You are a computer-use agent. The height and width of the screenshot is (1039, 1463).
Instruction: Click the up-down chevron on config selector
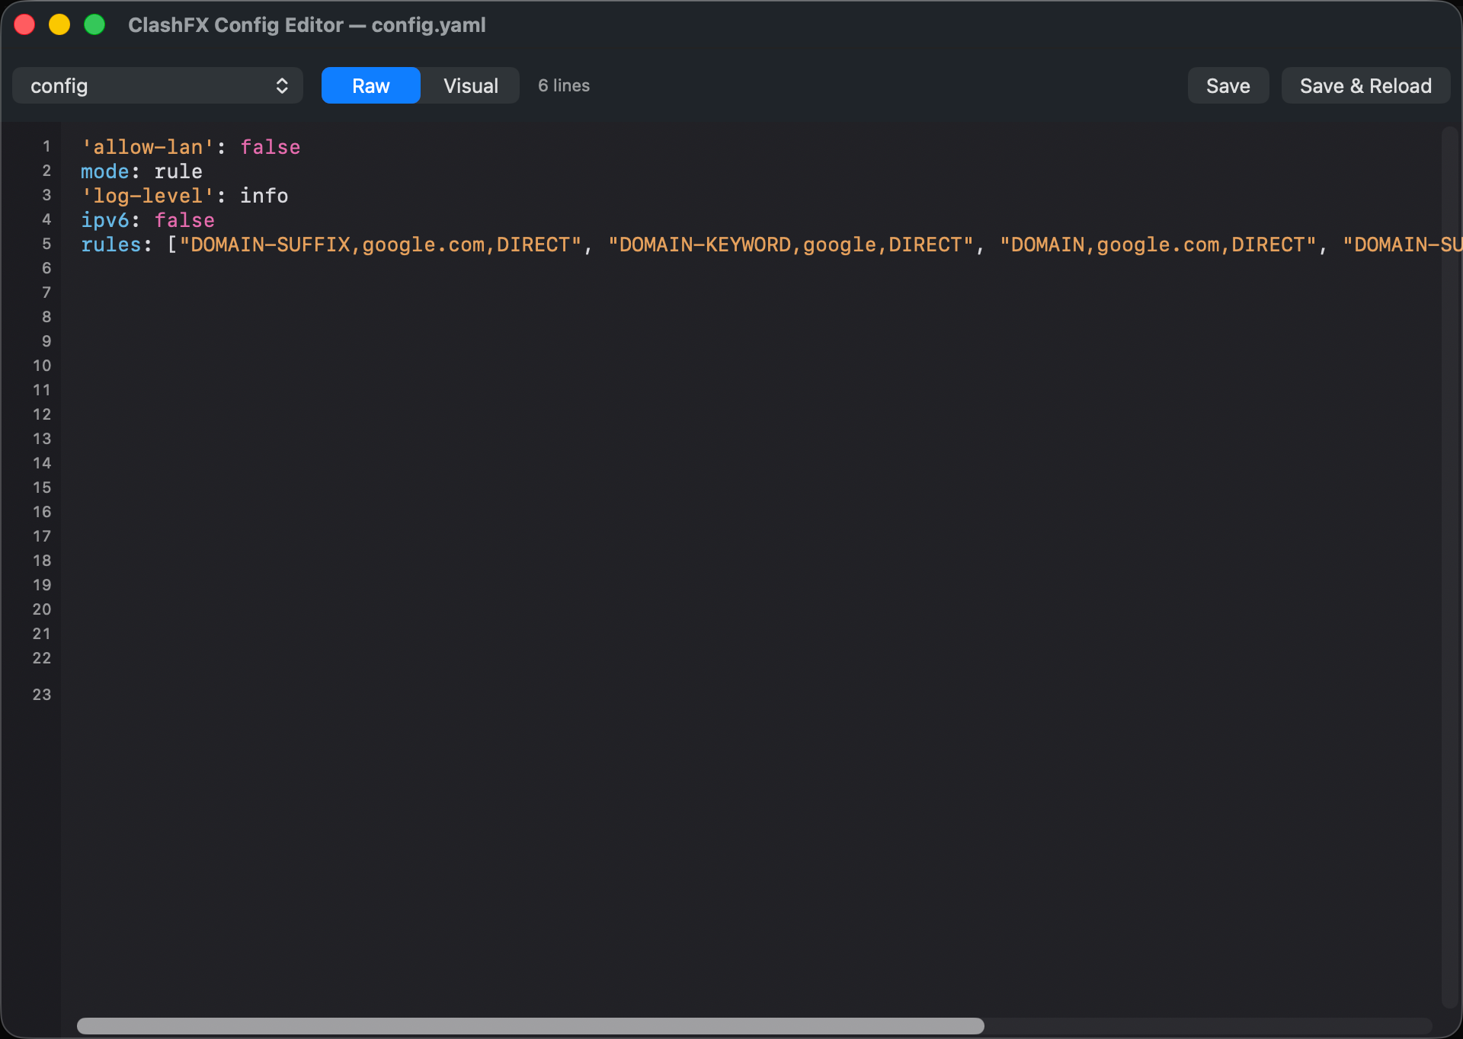(x=282, y=85)
